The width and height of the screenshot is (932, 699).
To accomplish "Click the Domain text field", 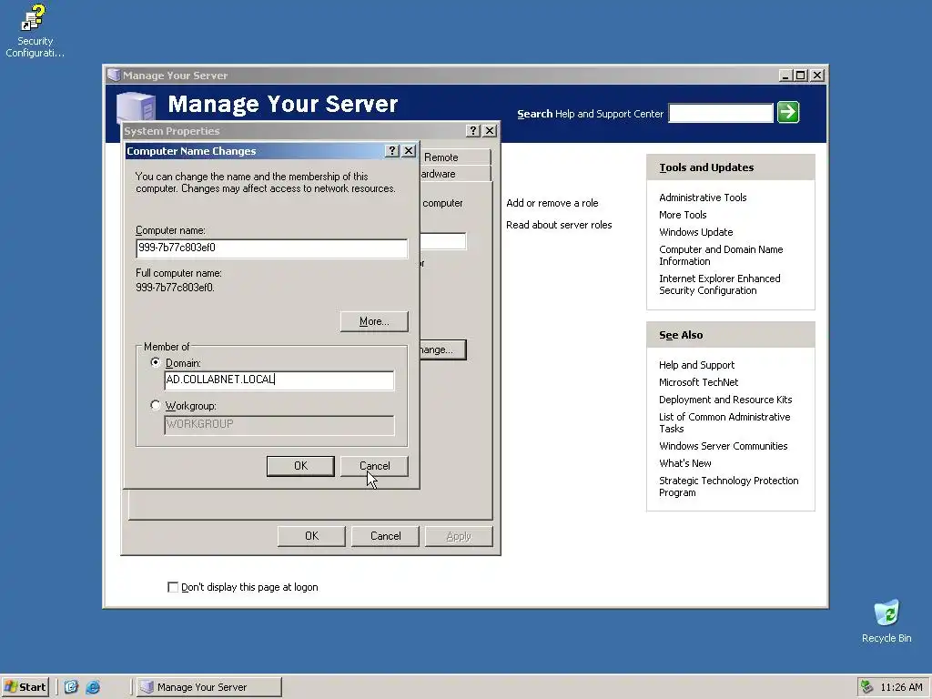I will [x=279, y=380].
